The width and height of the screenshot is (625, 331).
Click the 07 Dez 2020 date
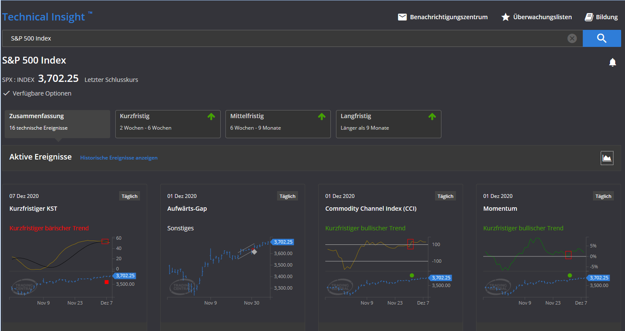[24, 196]
